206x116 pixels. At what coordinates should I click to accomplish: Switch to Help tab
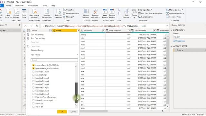[53, 6]
